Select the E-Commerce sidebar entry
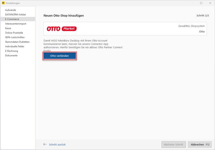This screenshot has width=215, height=150. (x=12, y=19)
